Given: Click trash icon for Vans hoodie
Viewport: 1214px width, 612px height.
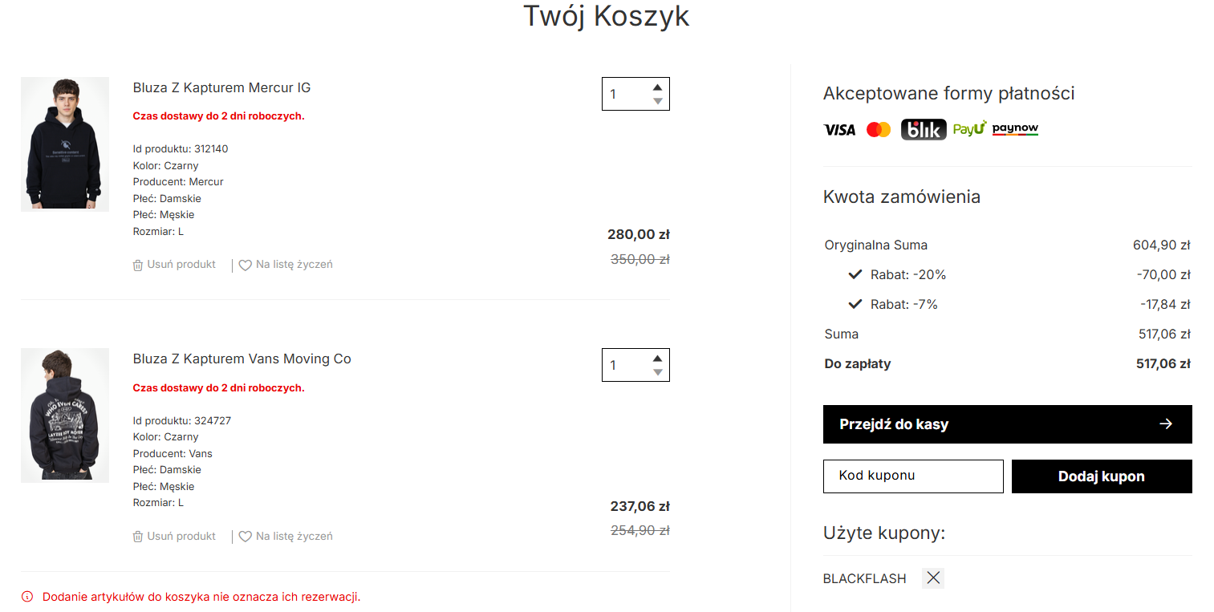Looking at the screenshot, I should coord(138,537).
